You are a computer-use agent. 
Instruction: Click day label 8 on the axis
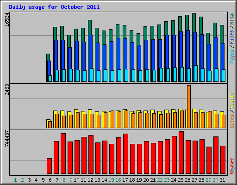pos(64,180)
